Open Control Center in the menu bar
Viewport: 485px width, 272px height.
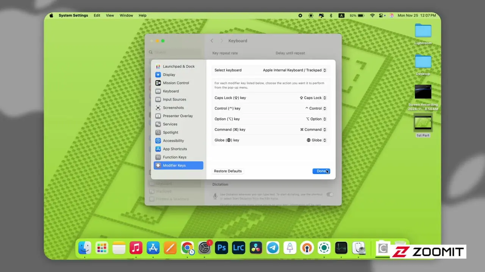(x=382, y=15)
